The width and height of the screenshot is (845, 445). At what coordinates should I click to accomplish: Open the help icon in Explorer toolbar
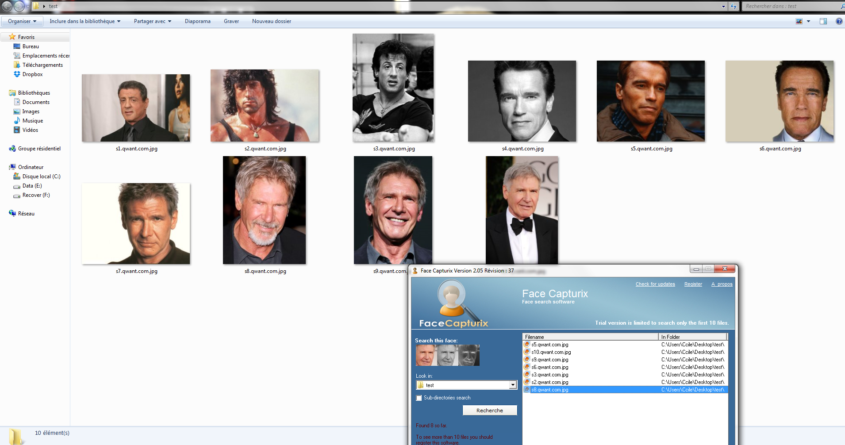839,21
